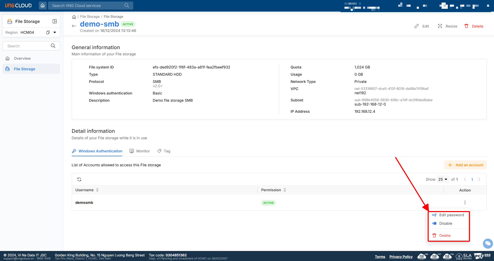494x261 pixels.
Task: Expand the Region dropdown arrow
Action: [55, 32]
